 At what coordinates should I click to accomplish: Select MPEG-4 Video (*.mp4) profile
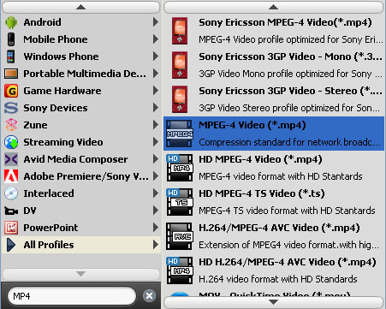[x=274, y=134]
